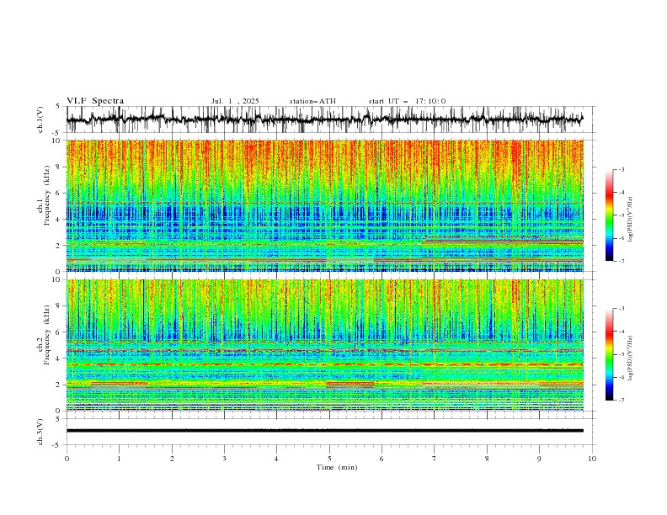Select the date text "Jul. 1 , 2025"
The height and width of the screenshot is (515, 667).
point(235,101)
